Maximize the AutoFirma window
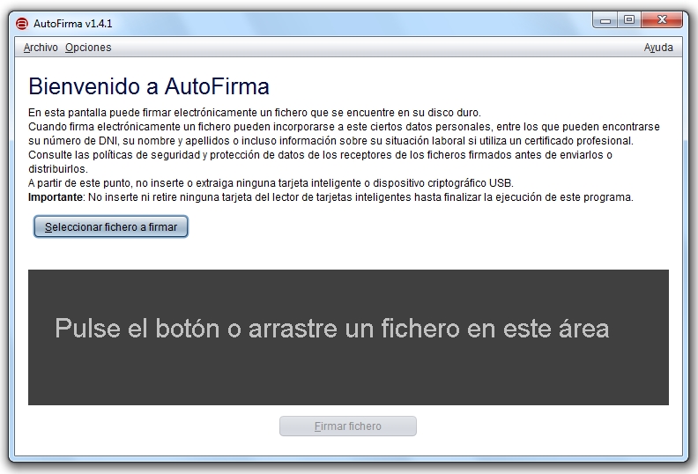The height and width of the screenshot is (474, 698). click(x=629, y=19)
